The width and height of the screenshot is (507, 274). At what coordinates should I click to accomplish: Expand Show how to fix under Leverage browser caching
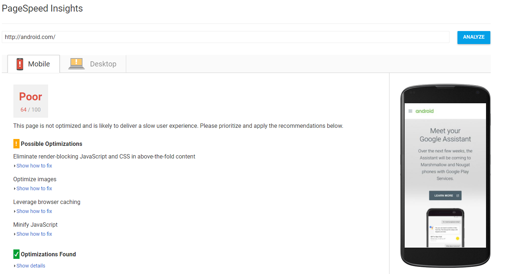click(x=34, y=211)
